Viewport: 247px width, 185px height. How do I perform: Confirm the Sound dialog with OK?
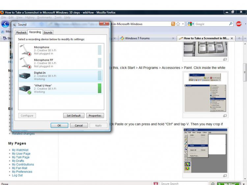59,126
